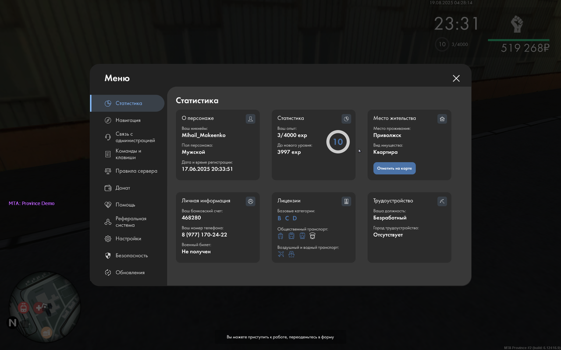Click the Отметить на карте button

tap(394, 168)
